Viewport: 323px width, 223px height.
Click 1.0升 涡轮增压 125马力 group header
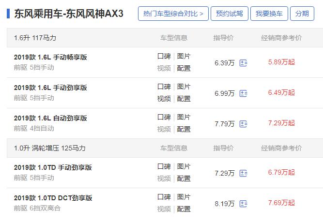click(50, 148)
